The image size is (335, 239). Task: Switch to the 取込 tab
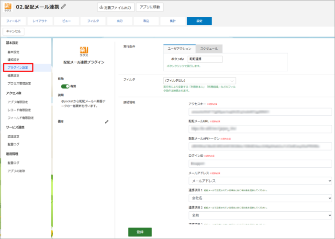point(146,21)
